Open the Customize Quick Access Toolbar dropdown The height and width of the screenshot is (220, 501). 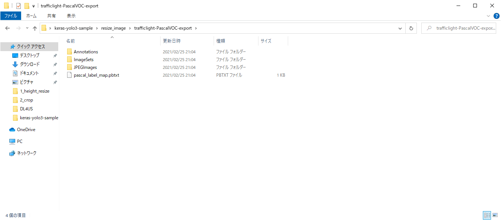[x=33, y=6]
